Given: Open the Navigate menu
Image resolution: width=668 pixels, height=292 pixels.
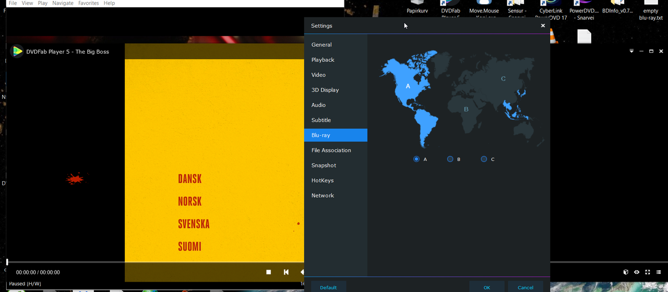Looking at the screenshot, I should [63, 3].
